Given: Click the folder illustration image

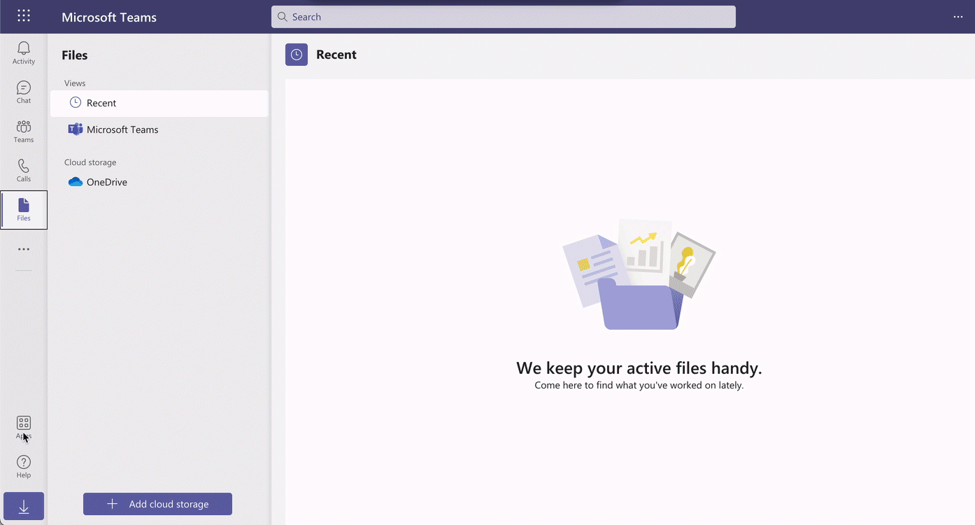Looking at the screenshot, I should [x=639, y=274].
